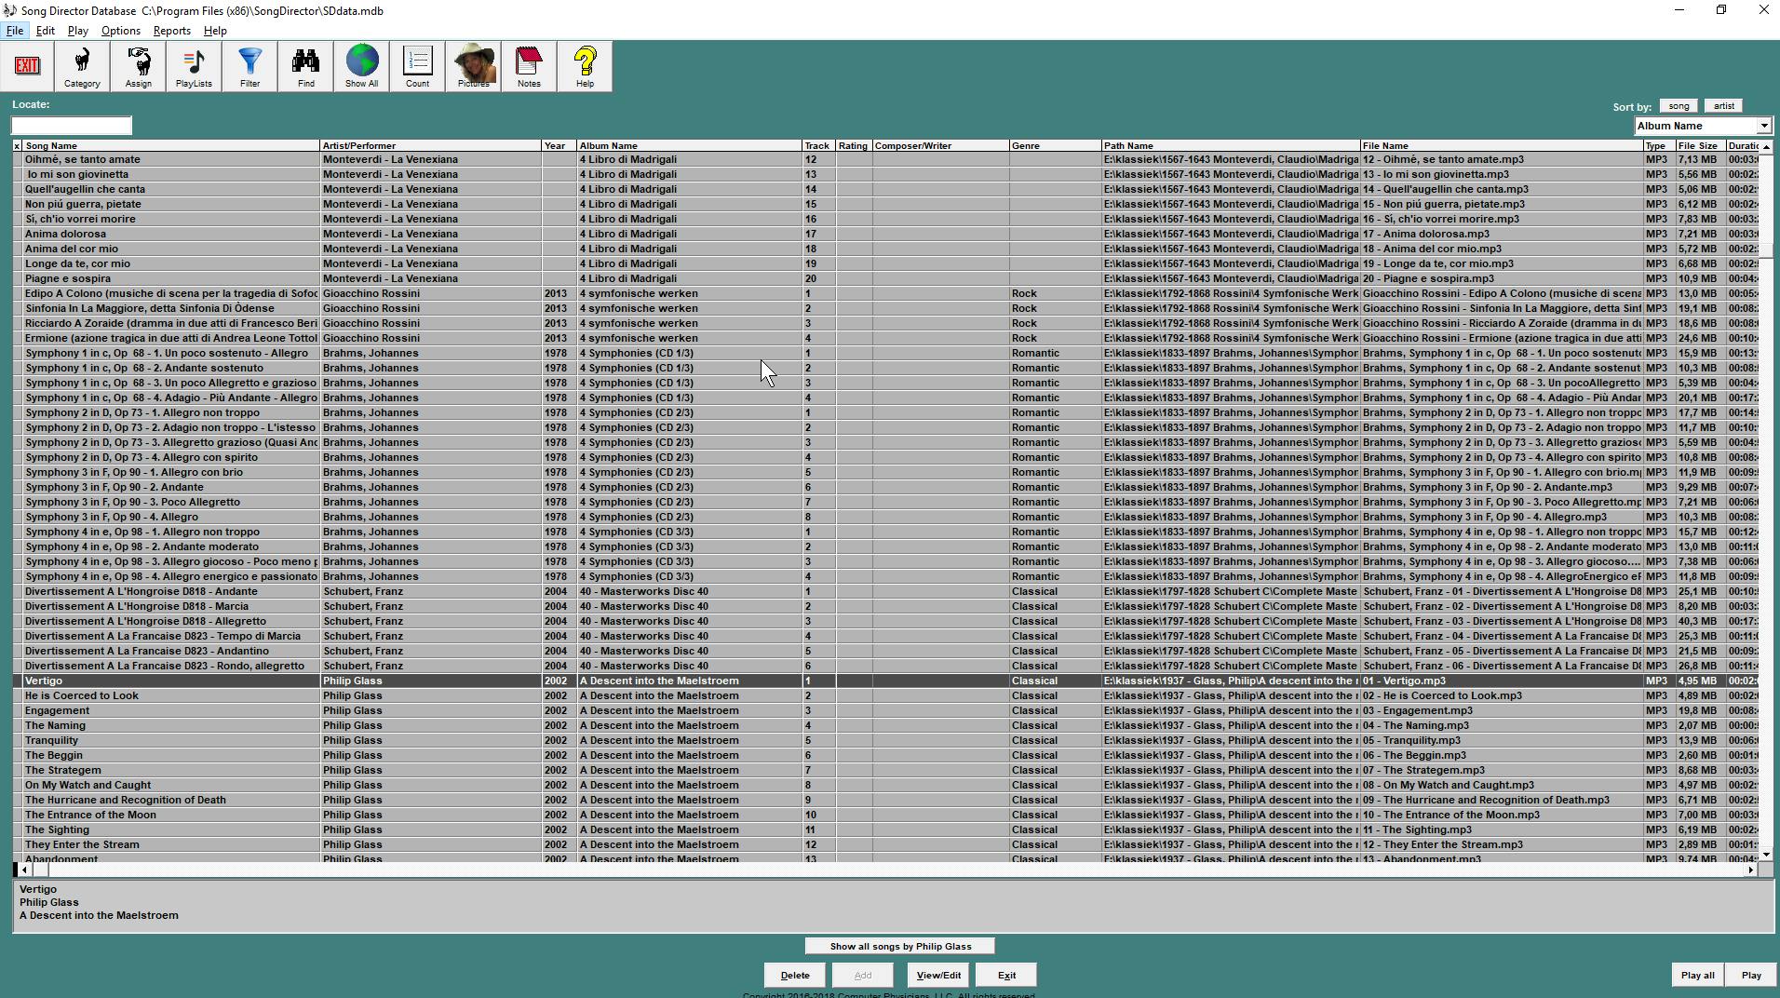Click the Delete button
The width and height of the screenshot is (1780, 998).
point(794,975)
